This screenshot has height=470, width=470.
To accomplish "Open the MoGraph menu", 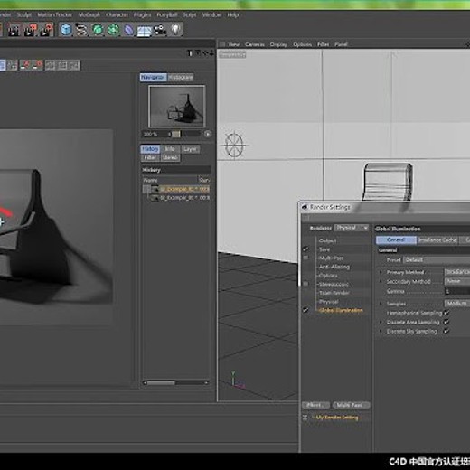I will (x=89, y=14).
